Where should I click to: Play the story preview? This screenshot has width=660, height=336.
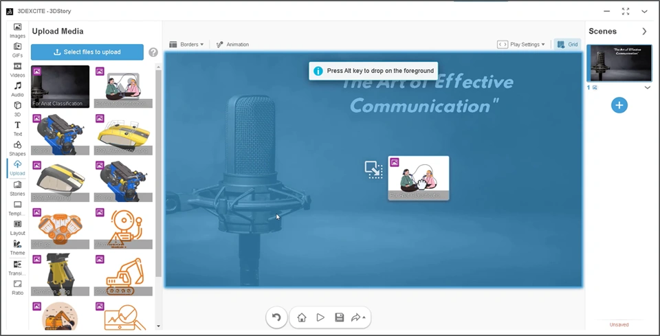[x=321, y=317]
